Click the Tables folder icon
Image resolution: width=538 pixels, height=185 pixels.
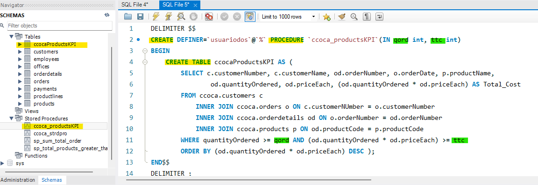[x=19, y=37]
